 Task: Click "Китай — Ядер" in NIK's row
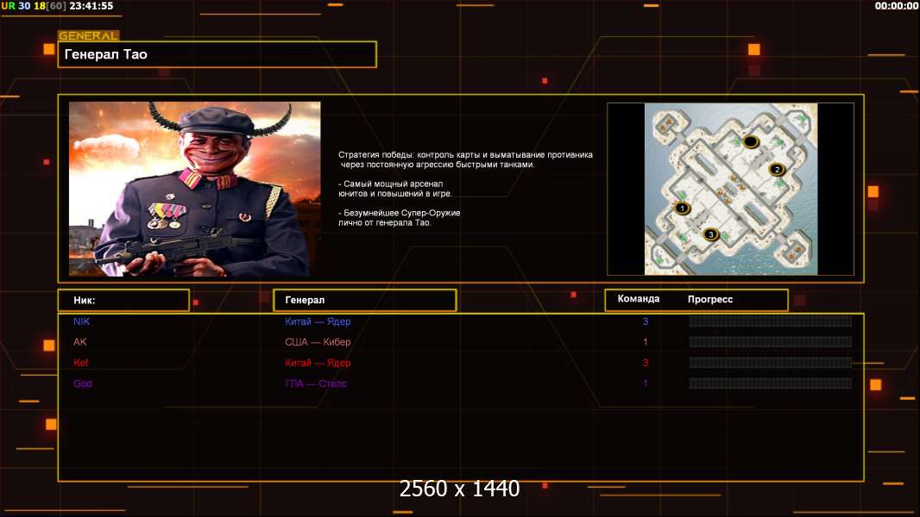point(318,321)
